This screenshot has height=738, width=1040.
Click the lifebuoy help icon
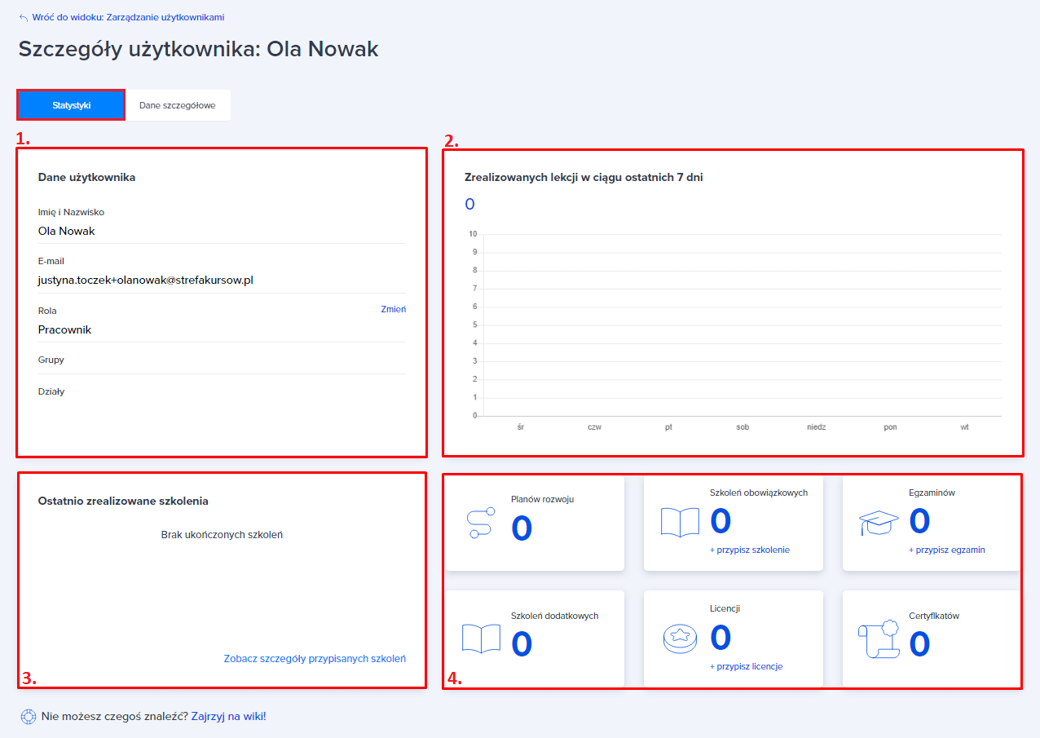(x=28, y=717)
